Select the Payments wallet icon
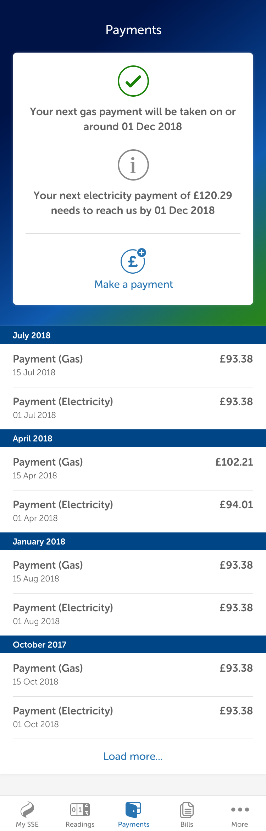This screenshot has height=831, width=266. (133, 810)
